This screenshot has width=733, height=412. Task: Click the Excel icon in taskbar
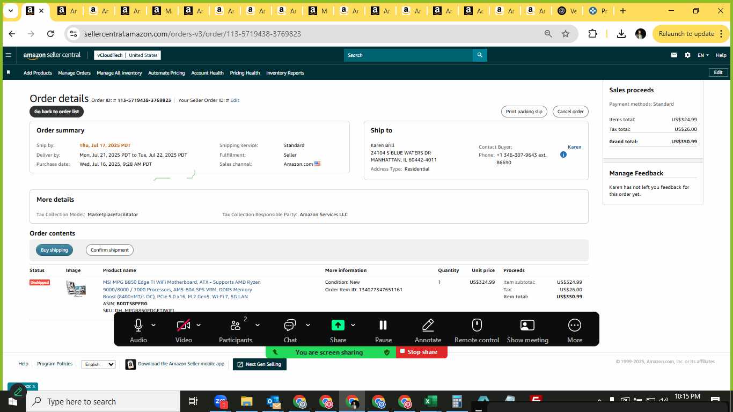click(430, 401)
